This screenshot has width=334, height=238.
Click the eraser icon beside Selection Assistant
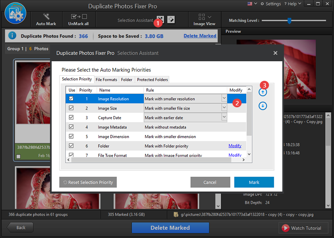(x=171, y=20)
